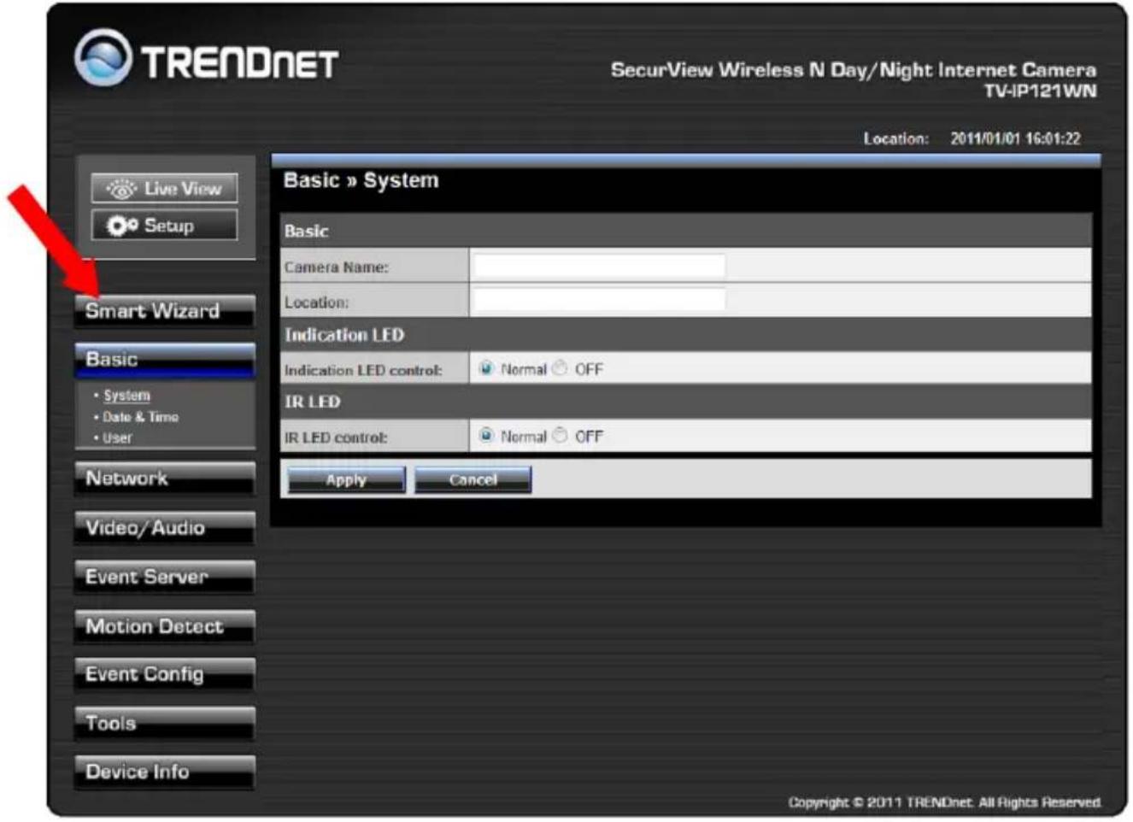Image resolution: width=1133 pixels, height=822 pixels.
Task: Open the Device Info menu
Action: tap(165, 772)
